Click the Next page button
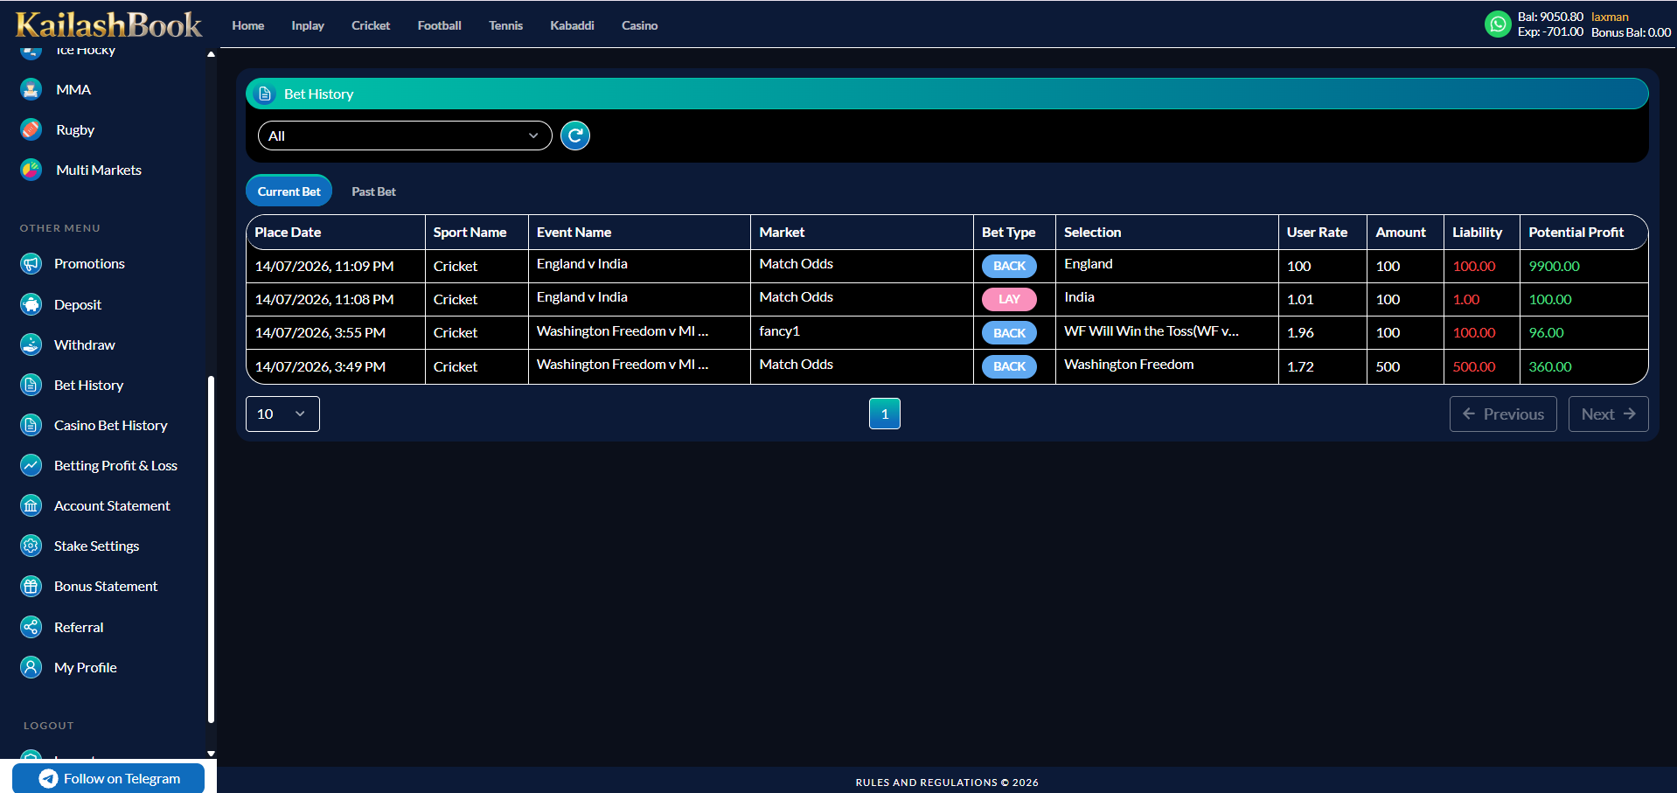This screenshot has width=1677, height=793. tap(1609, 414)
